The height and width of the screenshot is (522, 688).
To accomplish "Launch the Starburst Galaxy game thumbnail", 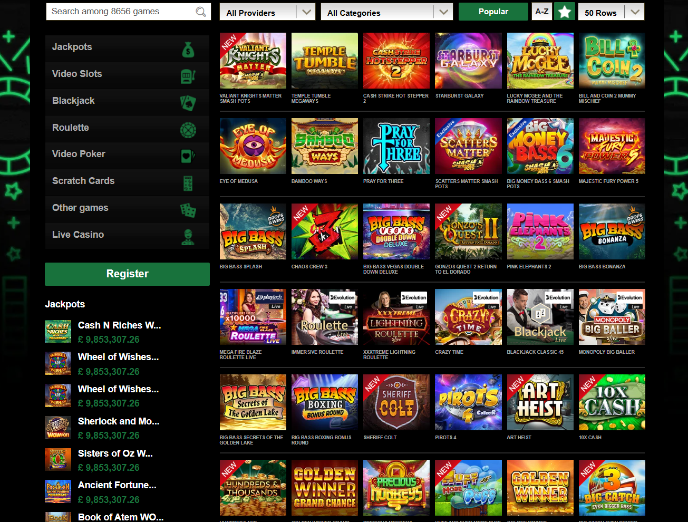I will [468, 61].
